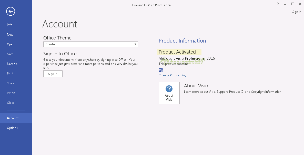Close the Visio window
The height and width of the screenshot is (155, 304).
click(300, 4)
